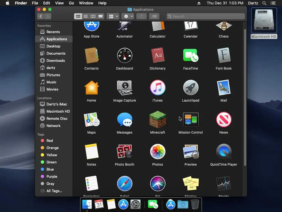The image size is (282, 212).
Task: Open the Apple menu
Action: [7, 3]
